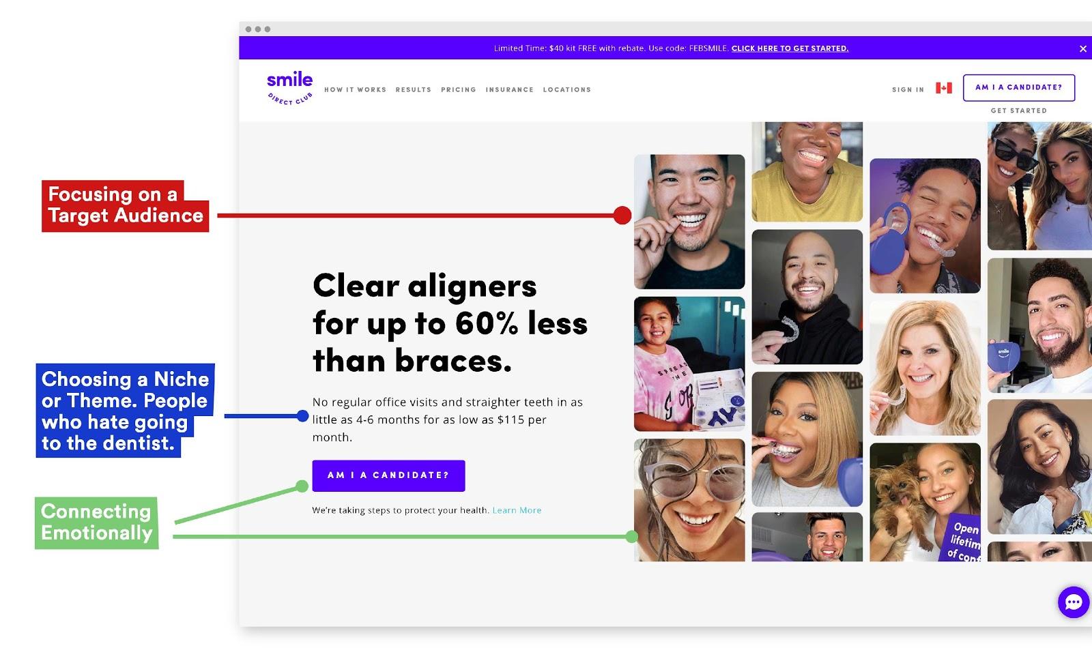Image resolution: width=1092 pixels, height=648 pixels.
Task: Open the How It Works menu item
Action: coord(355,89)
